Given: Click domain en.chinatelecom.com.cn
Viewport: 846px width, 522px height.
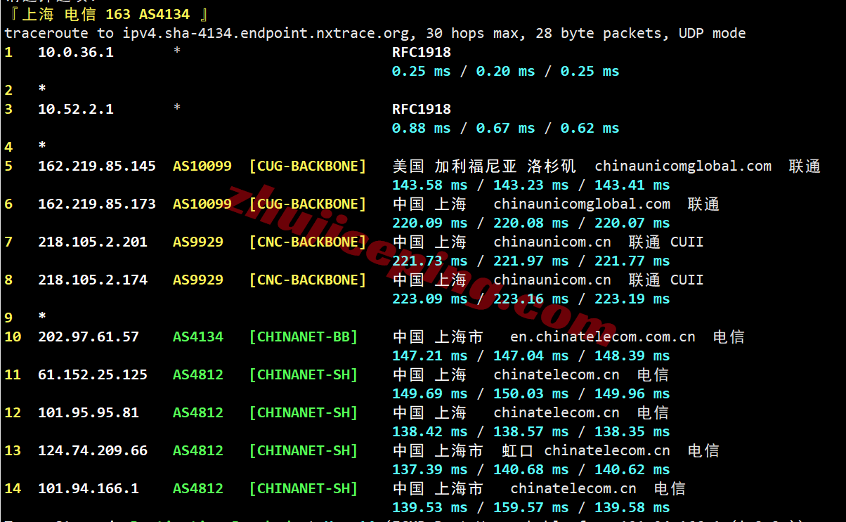Looking at the screenshot, I should coord(603,337).
